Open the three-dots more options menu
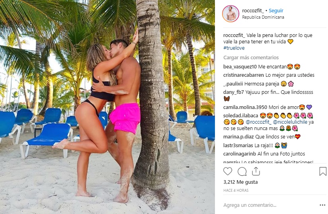Screen dimensions: 328x214 tap(322, 205)
